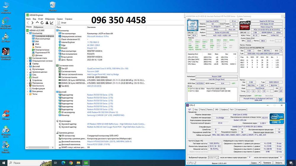Click the Закрыть button in CPU-Z
296x166 pixels.
tap(279, 163)
